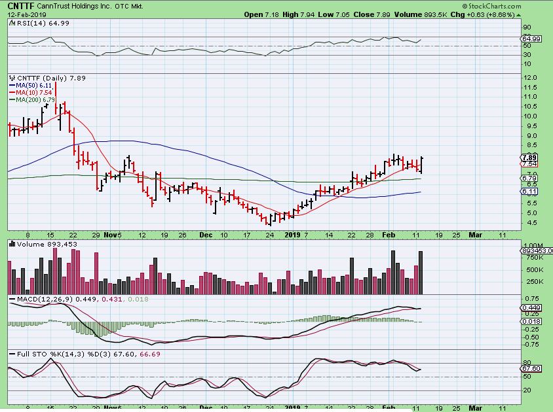The image size is (553, 412).
Task: Click the MA(50) 6.11 legend entry
Action: 31,86
